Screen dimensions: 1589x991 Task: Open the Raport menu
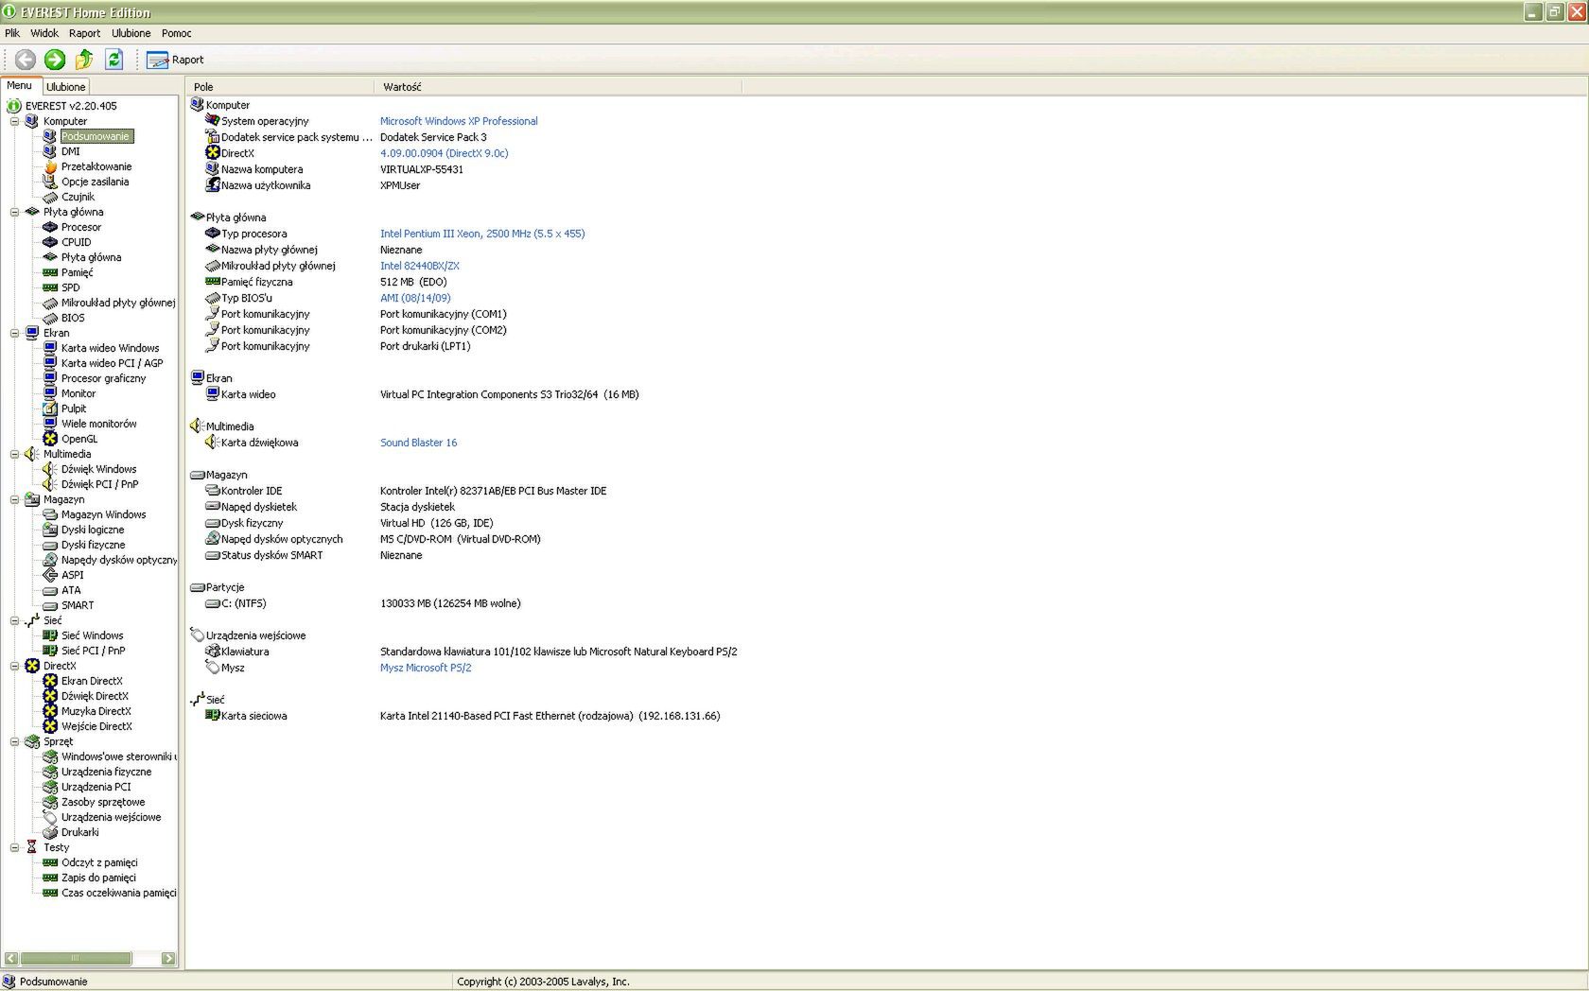pyautogui.click(x=84, y=33)
